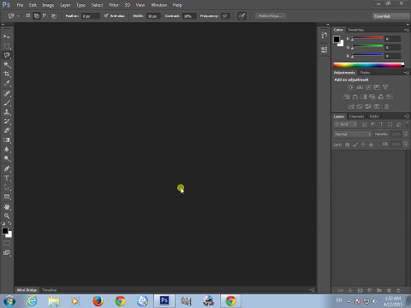Pick a color from the spectrum ramp
Viewport: 411px width, 308px height.
click(369, 65)
